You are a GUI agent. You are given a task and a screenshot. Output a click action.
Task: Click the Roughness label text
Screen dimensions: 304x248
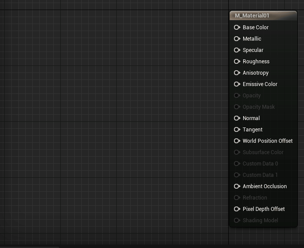point(256,62)
